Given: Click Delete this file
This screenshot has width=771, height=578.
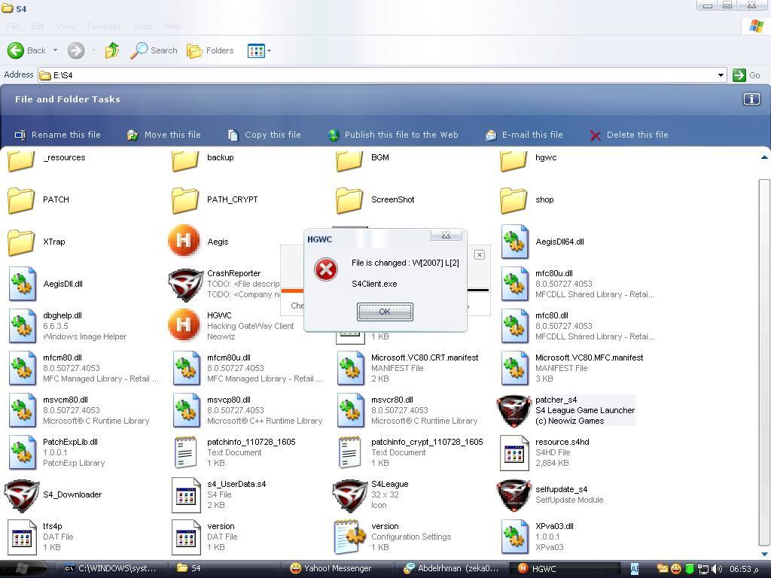Looking at the screenshot, I should [x=629, y=135].
